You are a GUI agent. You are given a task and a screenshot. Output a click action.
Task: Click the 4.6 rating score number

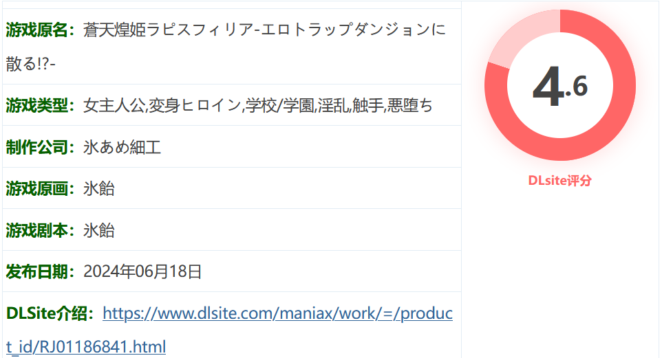[559, 87]
